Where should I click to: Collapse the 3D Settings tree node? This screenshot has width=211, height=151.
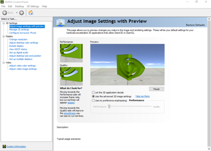coord(4,23)
